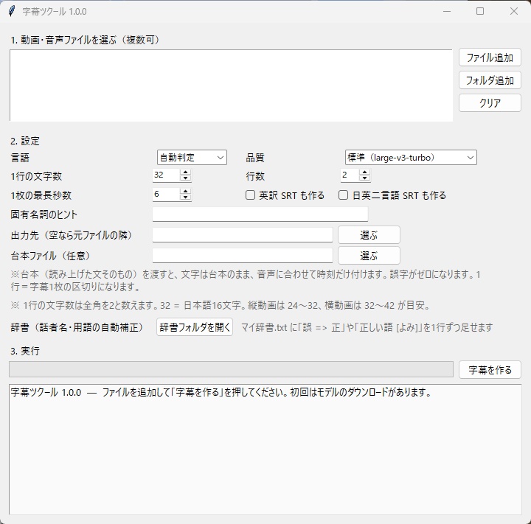Click the 1行の文字数 value field showing 32
The width and height of the screenshot is (531, 524).
tap(166, 175)
